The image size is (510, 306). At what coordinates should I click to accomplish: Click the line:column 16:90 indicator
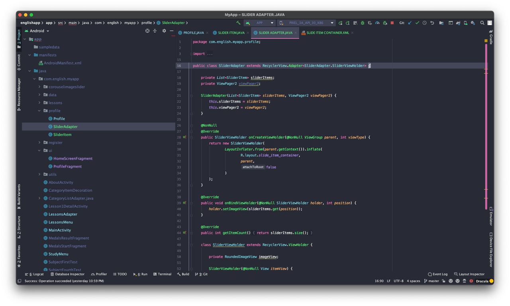click(x=379, y=281)
